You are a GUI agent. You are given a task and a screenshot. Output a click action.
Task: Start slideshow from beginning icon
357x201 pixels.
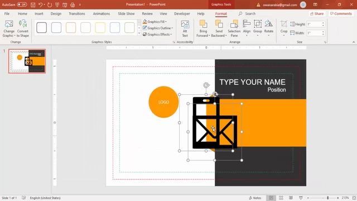[x=57, y=5]
